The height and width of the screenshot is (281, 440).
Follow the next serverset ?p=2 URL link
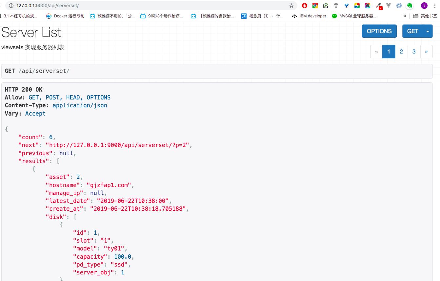[117, 145]
